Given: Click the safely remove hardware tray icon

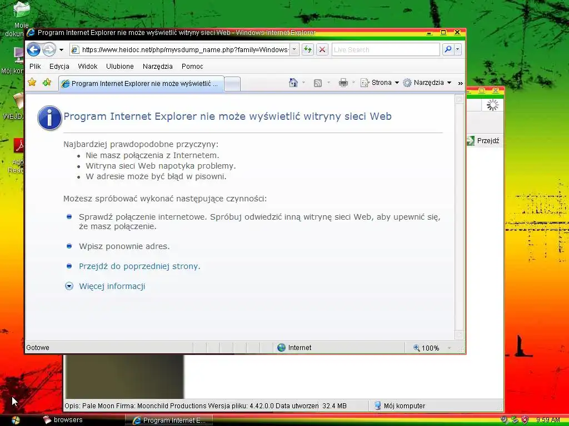Looking at the screenshot, I should (x=515, y=420).
